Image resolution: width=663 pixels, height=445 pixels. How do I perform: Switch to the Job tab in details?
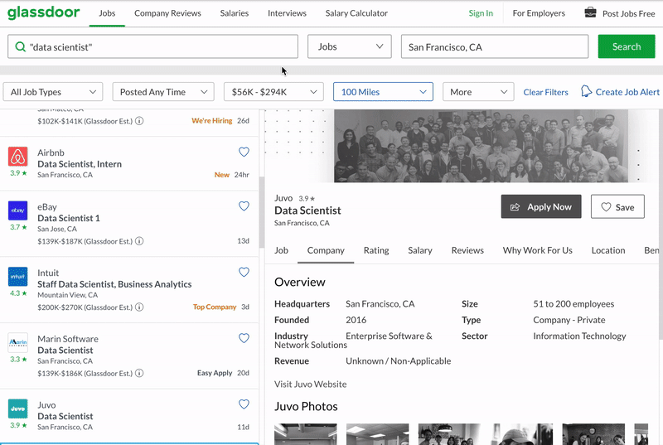tap(281, 250)
